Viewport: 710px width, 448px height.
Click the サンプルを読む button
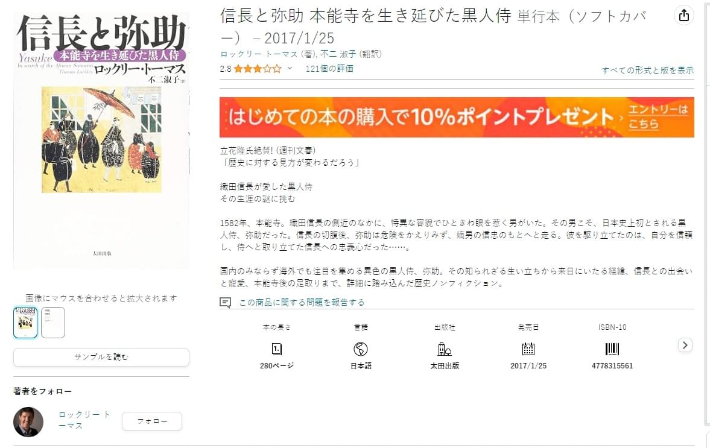[x=101, y=357]
